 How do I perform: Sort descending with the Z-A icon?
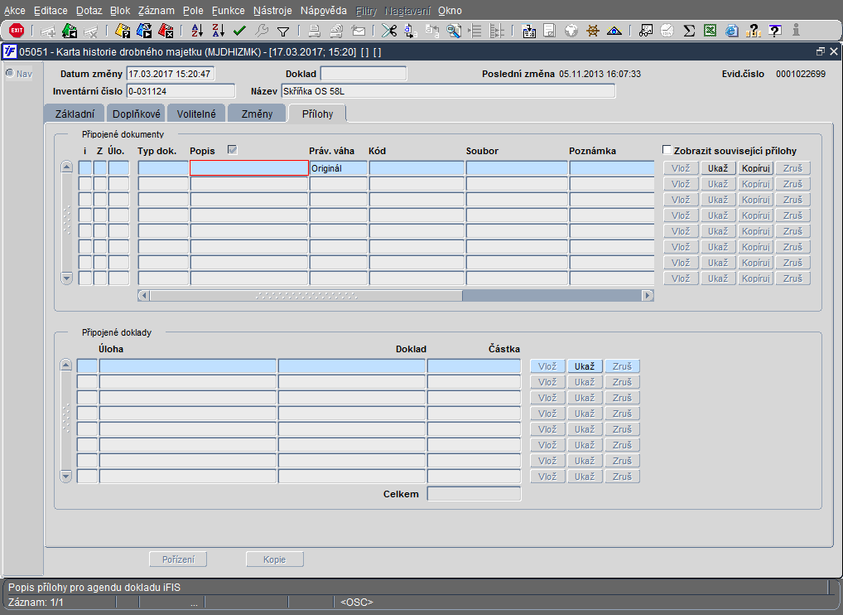pyautogui.click(x=218, y=31)
